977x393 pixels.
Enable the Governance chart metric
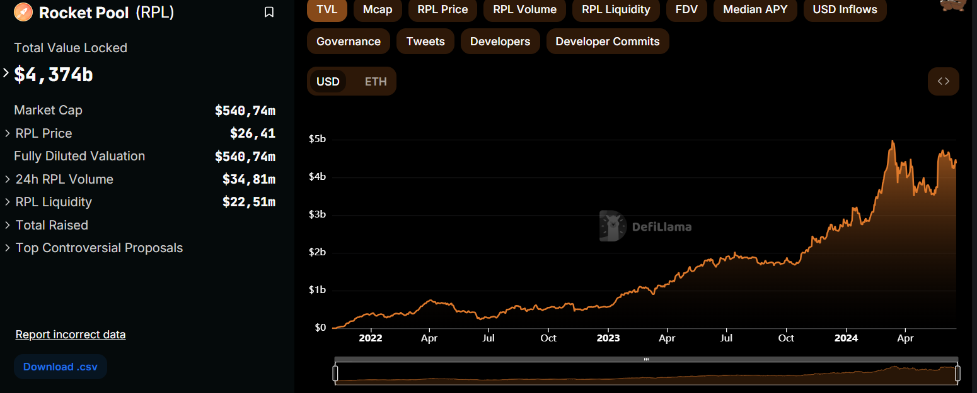pos(349,42)
